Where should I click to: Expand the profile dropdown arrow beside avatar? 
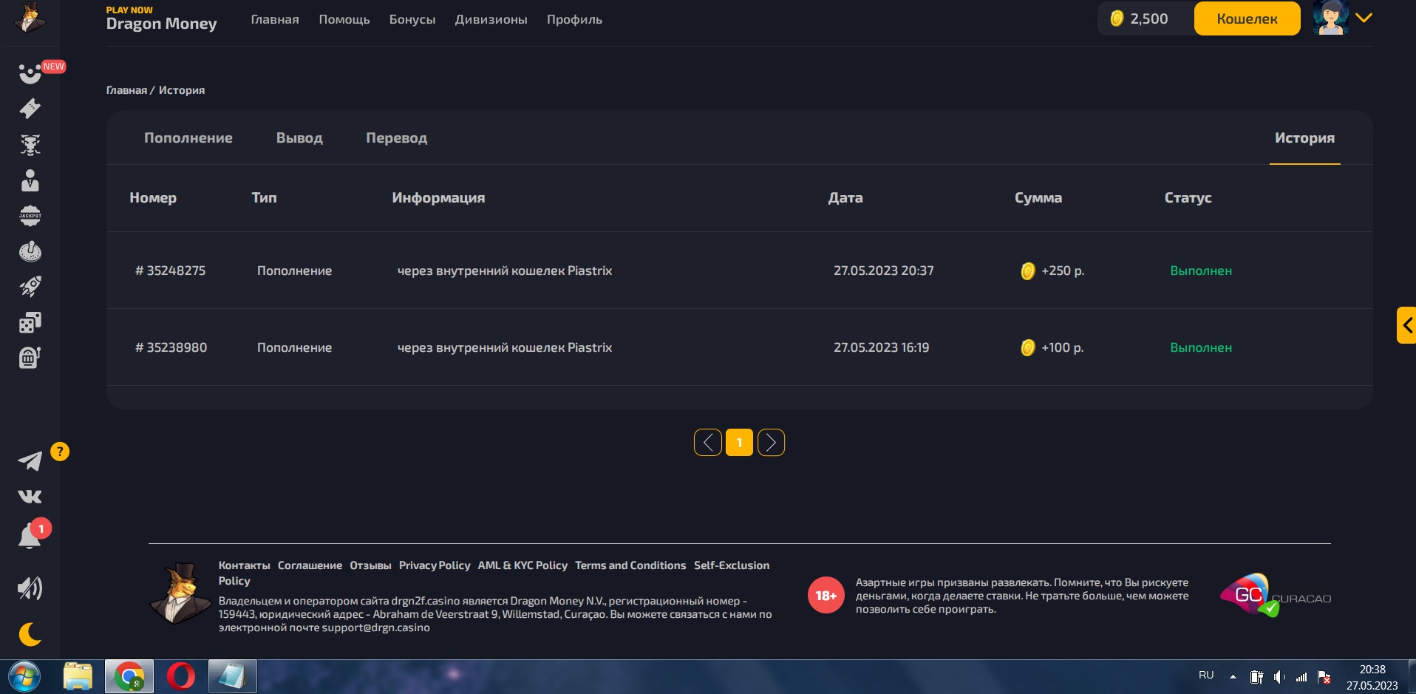[1364, 18]
